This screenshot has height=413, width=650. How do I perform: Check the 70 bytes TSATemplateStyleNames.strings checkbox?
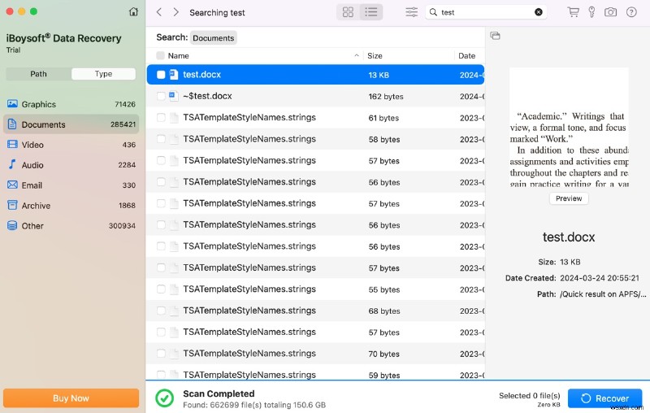[161, 354]
